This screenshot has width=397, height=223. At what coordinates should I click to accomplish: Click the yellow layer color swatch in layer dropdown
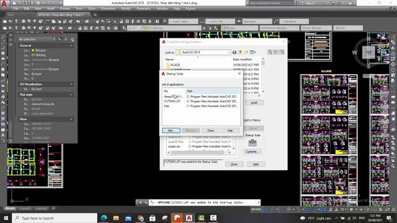146,28
